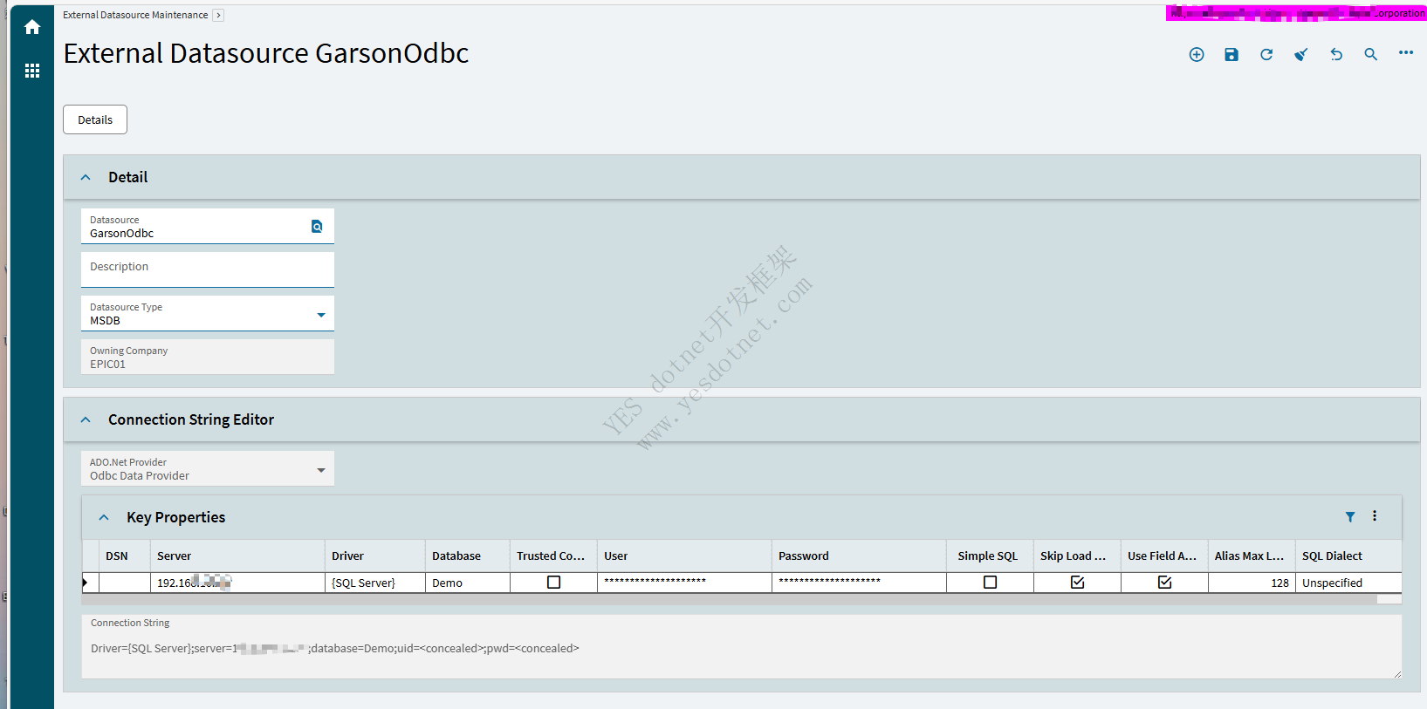Click the Details tab button
Viewport: 1427px width, 709px height.
pos(95,120)
